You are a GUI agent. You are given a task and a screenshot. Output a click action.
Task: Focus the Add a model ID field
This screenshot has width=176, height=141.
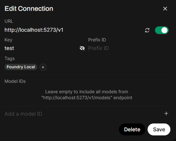[x=83, y=114]
